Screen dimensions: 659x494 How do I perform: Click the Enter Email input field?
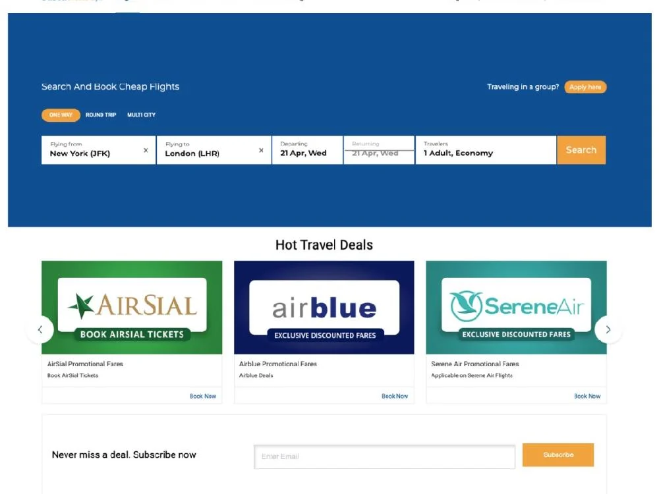pyautogui.click(x=385, y=456)
